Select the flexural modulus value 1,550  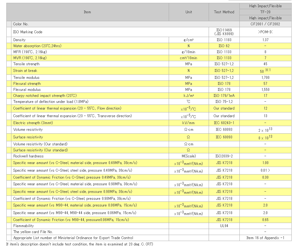(x=265, y=90)
